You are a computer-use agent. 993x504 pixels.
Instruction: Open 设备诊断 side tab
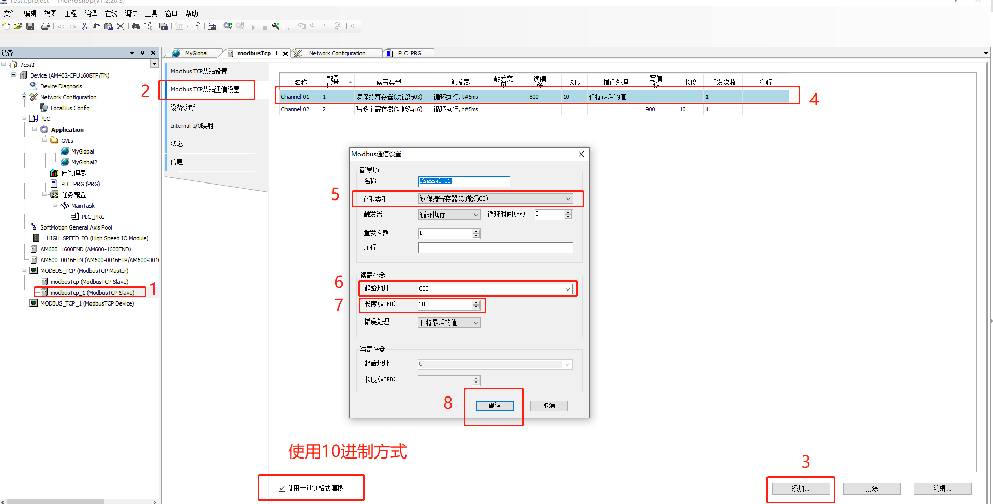(x=183, y=108)
